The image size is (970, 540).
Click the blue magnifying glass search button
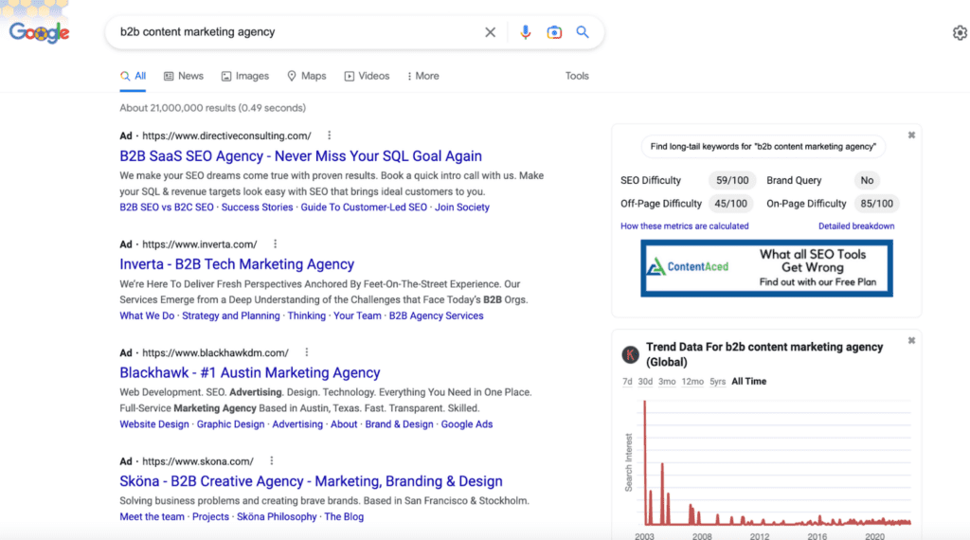tap(583, 31)
